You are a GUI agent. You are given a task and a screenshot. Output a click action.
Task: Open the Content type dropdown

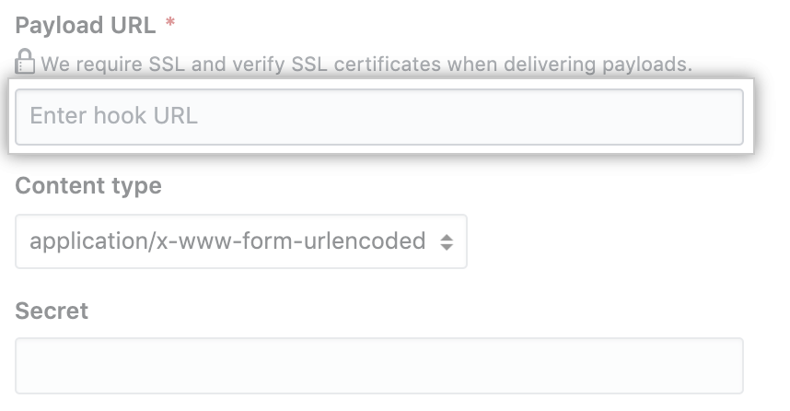tap(241, 242)
